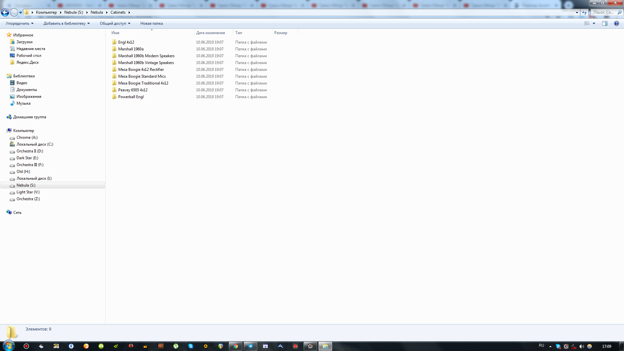Open Google Chrome from the taskbar

click(236, 346)
